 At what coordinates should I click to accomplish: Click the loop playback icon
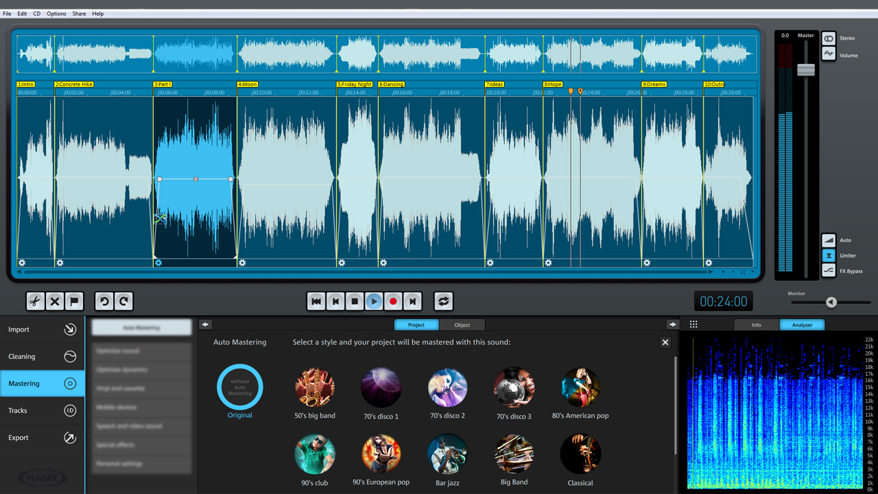click(x=443, y=301)
